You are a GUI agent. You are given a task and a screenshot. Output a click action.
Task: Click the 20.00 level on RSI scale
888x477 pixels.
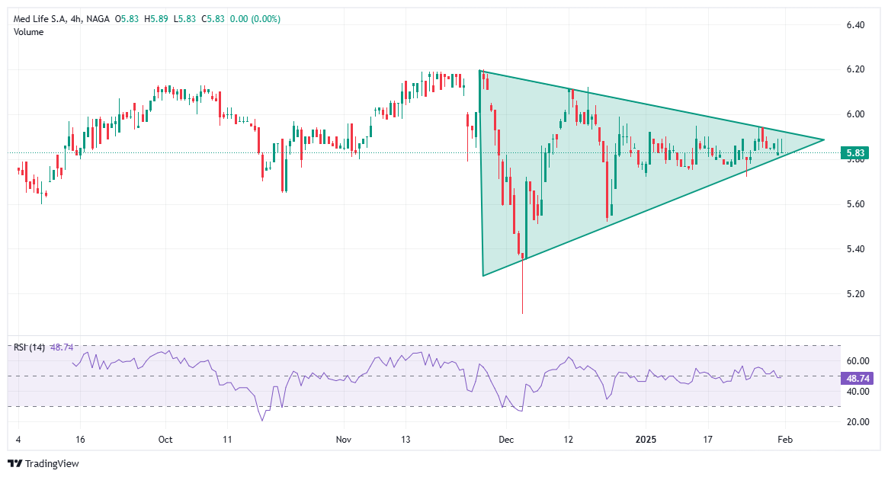coord(857,422)
